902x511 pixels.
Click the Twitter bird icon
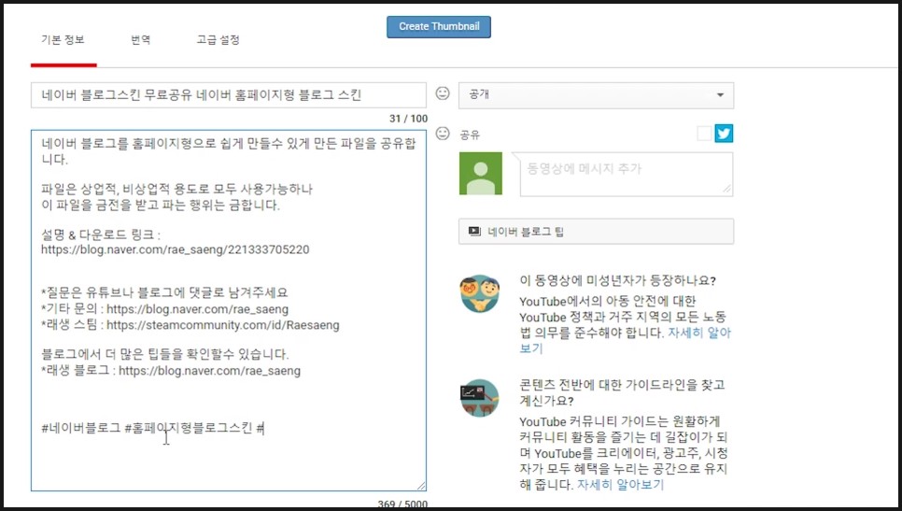tap(724, 134)
